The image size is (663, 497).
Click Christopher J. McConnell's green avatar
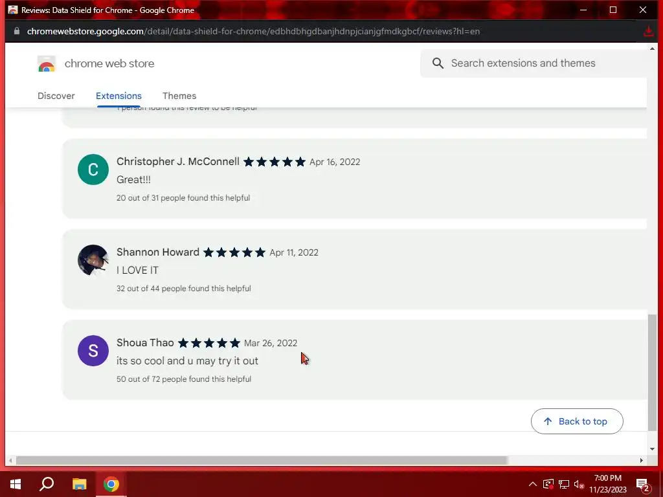pyautogui.click(x=93, y=170)
